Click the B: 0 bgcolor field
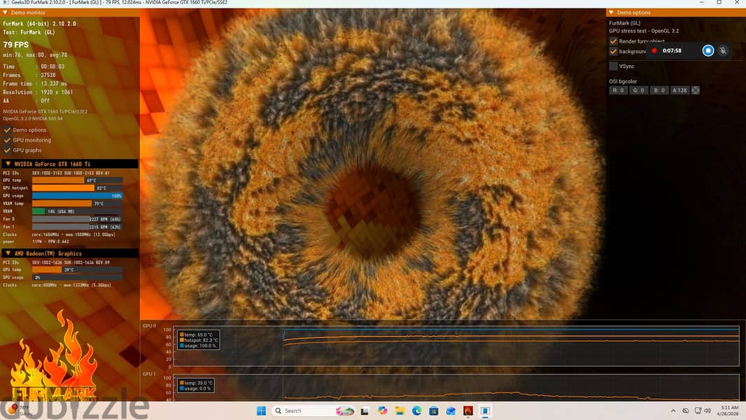This screenshot has height=420, width=746. pyautogui.click(x=659, y=90)
